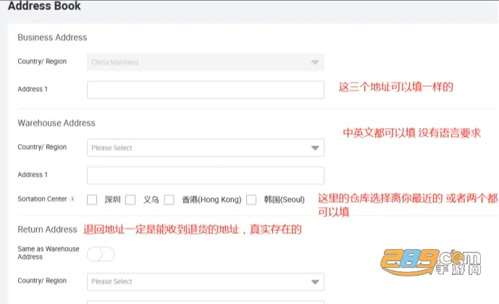Click the Business Address heading
The image size is (499, 304).
coord(52,38)
